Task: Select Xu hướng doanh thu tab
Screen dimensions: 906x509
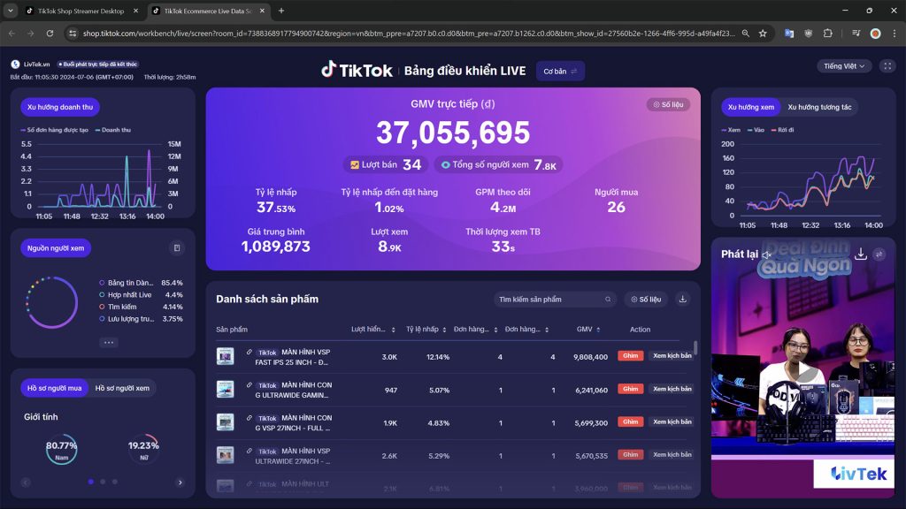Action: point(60,107)
